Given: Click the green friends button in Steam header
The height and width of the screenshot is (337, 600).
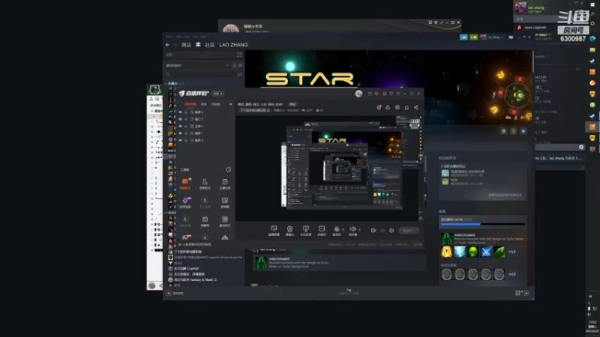Looking at the screenshot, I should pyautogui.click(x=474, y=37).
